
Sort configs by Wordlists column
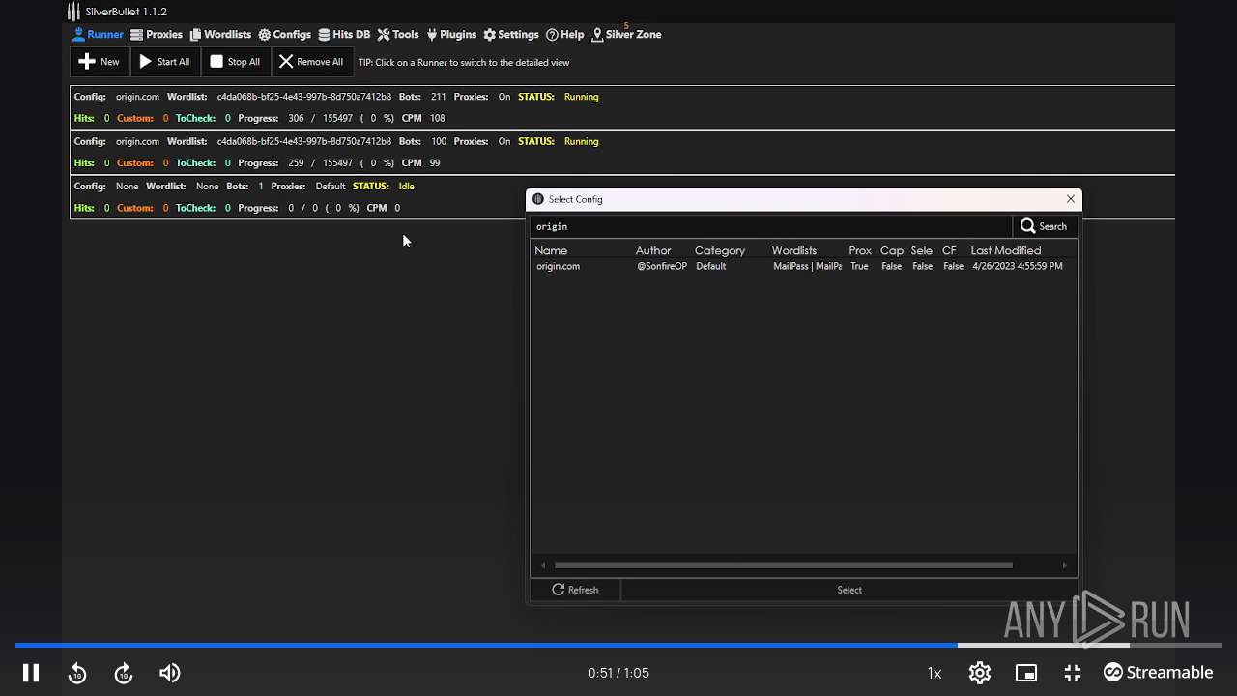(x=794, y=250)
